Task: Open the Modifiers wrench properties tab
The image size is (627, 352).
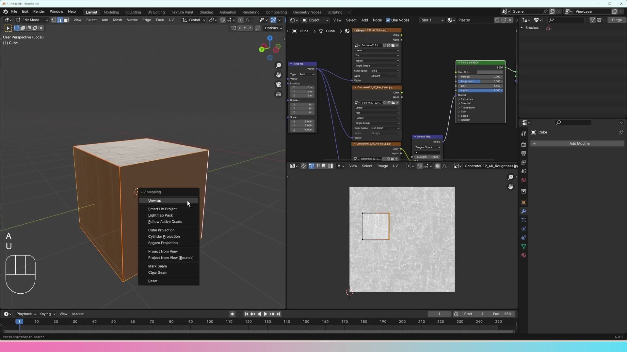Action: (523, 211)
